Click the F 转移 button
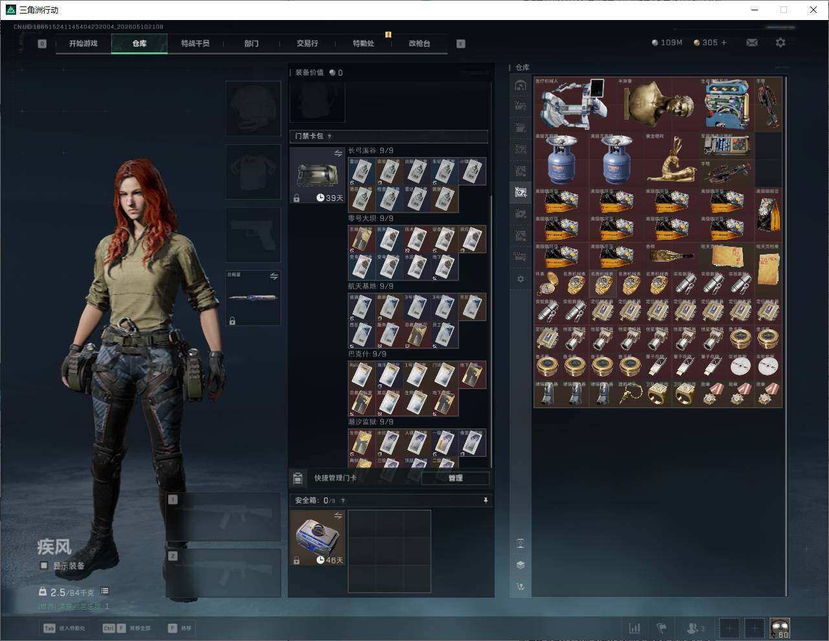This screenshot has width=829, height=641. pos(180,628)
